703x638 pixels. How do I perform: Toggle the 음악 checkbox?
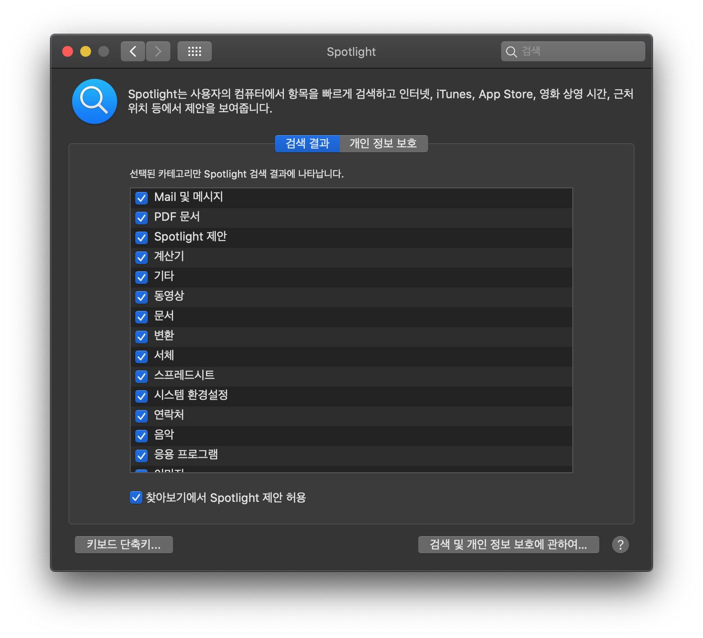point(142,436)
